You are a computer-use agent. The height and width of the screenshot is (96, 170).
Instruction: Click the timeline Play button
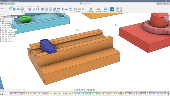pos(3,94)
